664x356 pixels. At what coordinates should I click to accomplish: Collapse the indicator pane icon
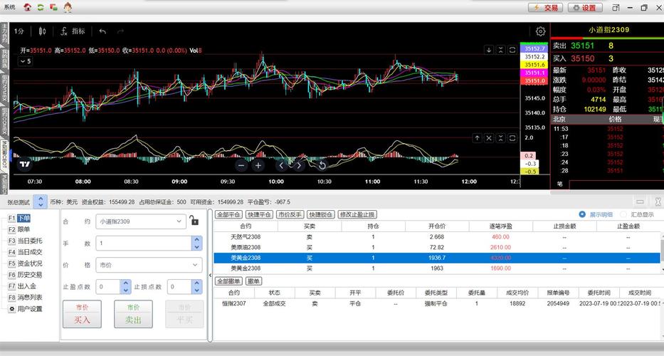coord(500,137)
